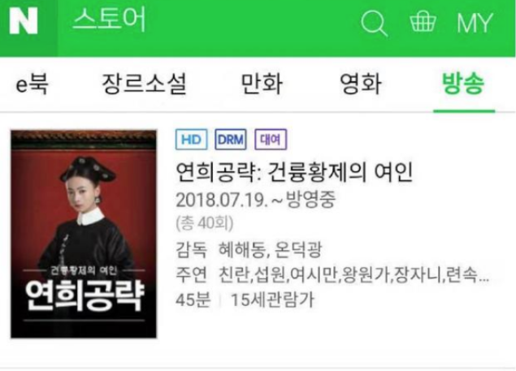516x371 pixels.
Task: Select the 방송 tab
Action: pos(463,84)
